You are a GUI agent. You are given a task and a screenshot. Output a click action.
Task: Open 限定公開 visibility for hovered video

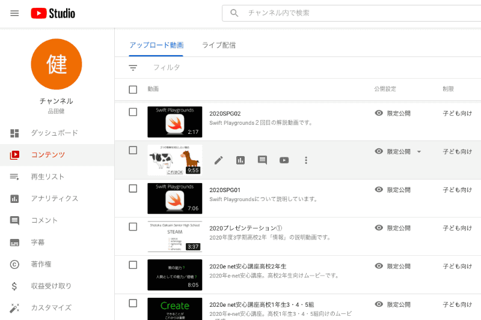point(399,151)
